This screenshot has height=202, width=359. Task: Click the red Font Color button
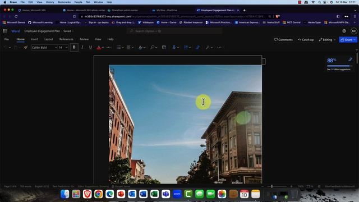(99, 47)
